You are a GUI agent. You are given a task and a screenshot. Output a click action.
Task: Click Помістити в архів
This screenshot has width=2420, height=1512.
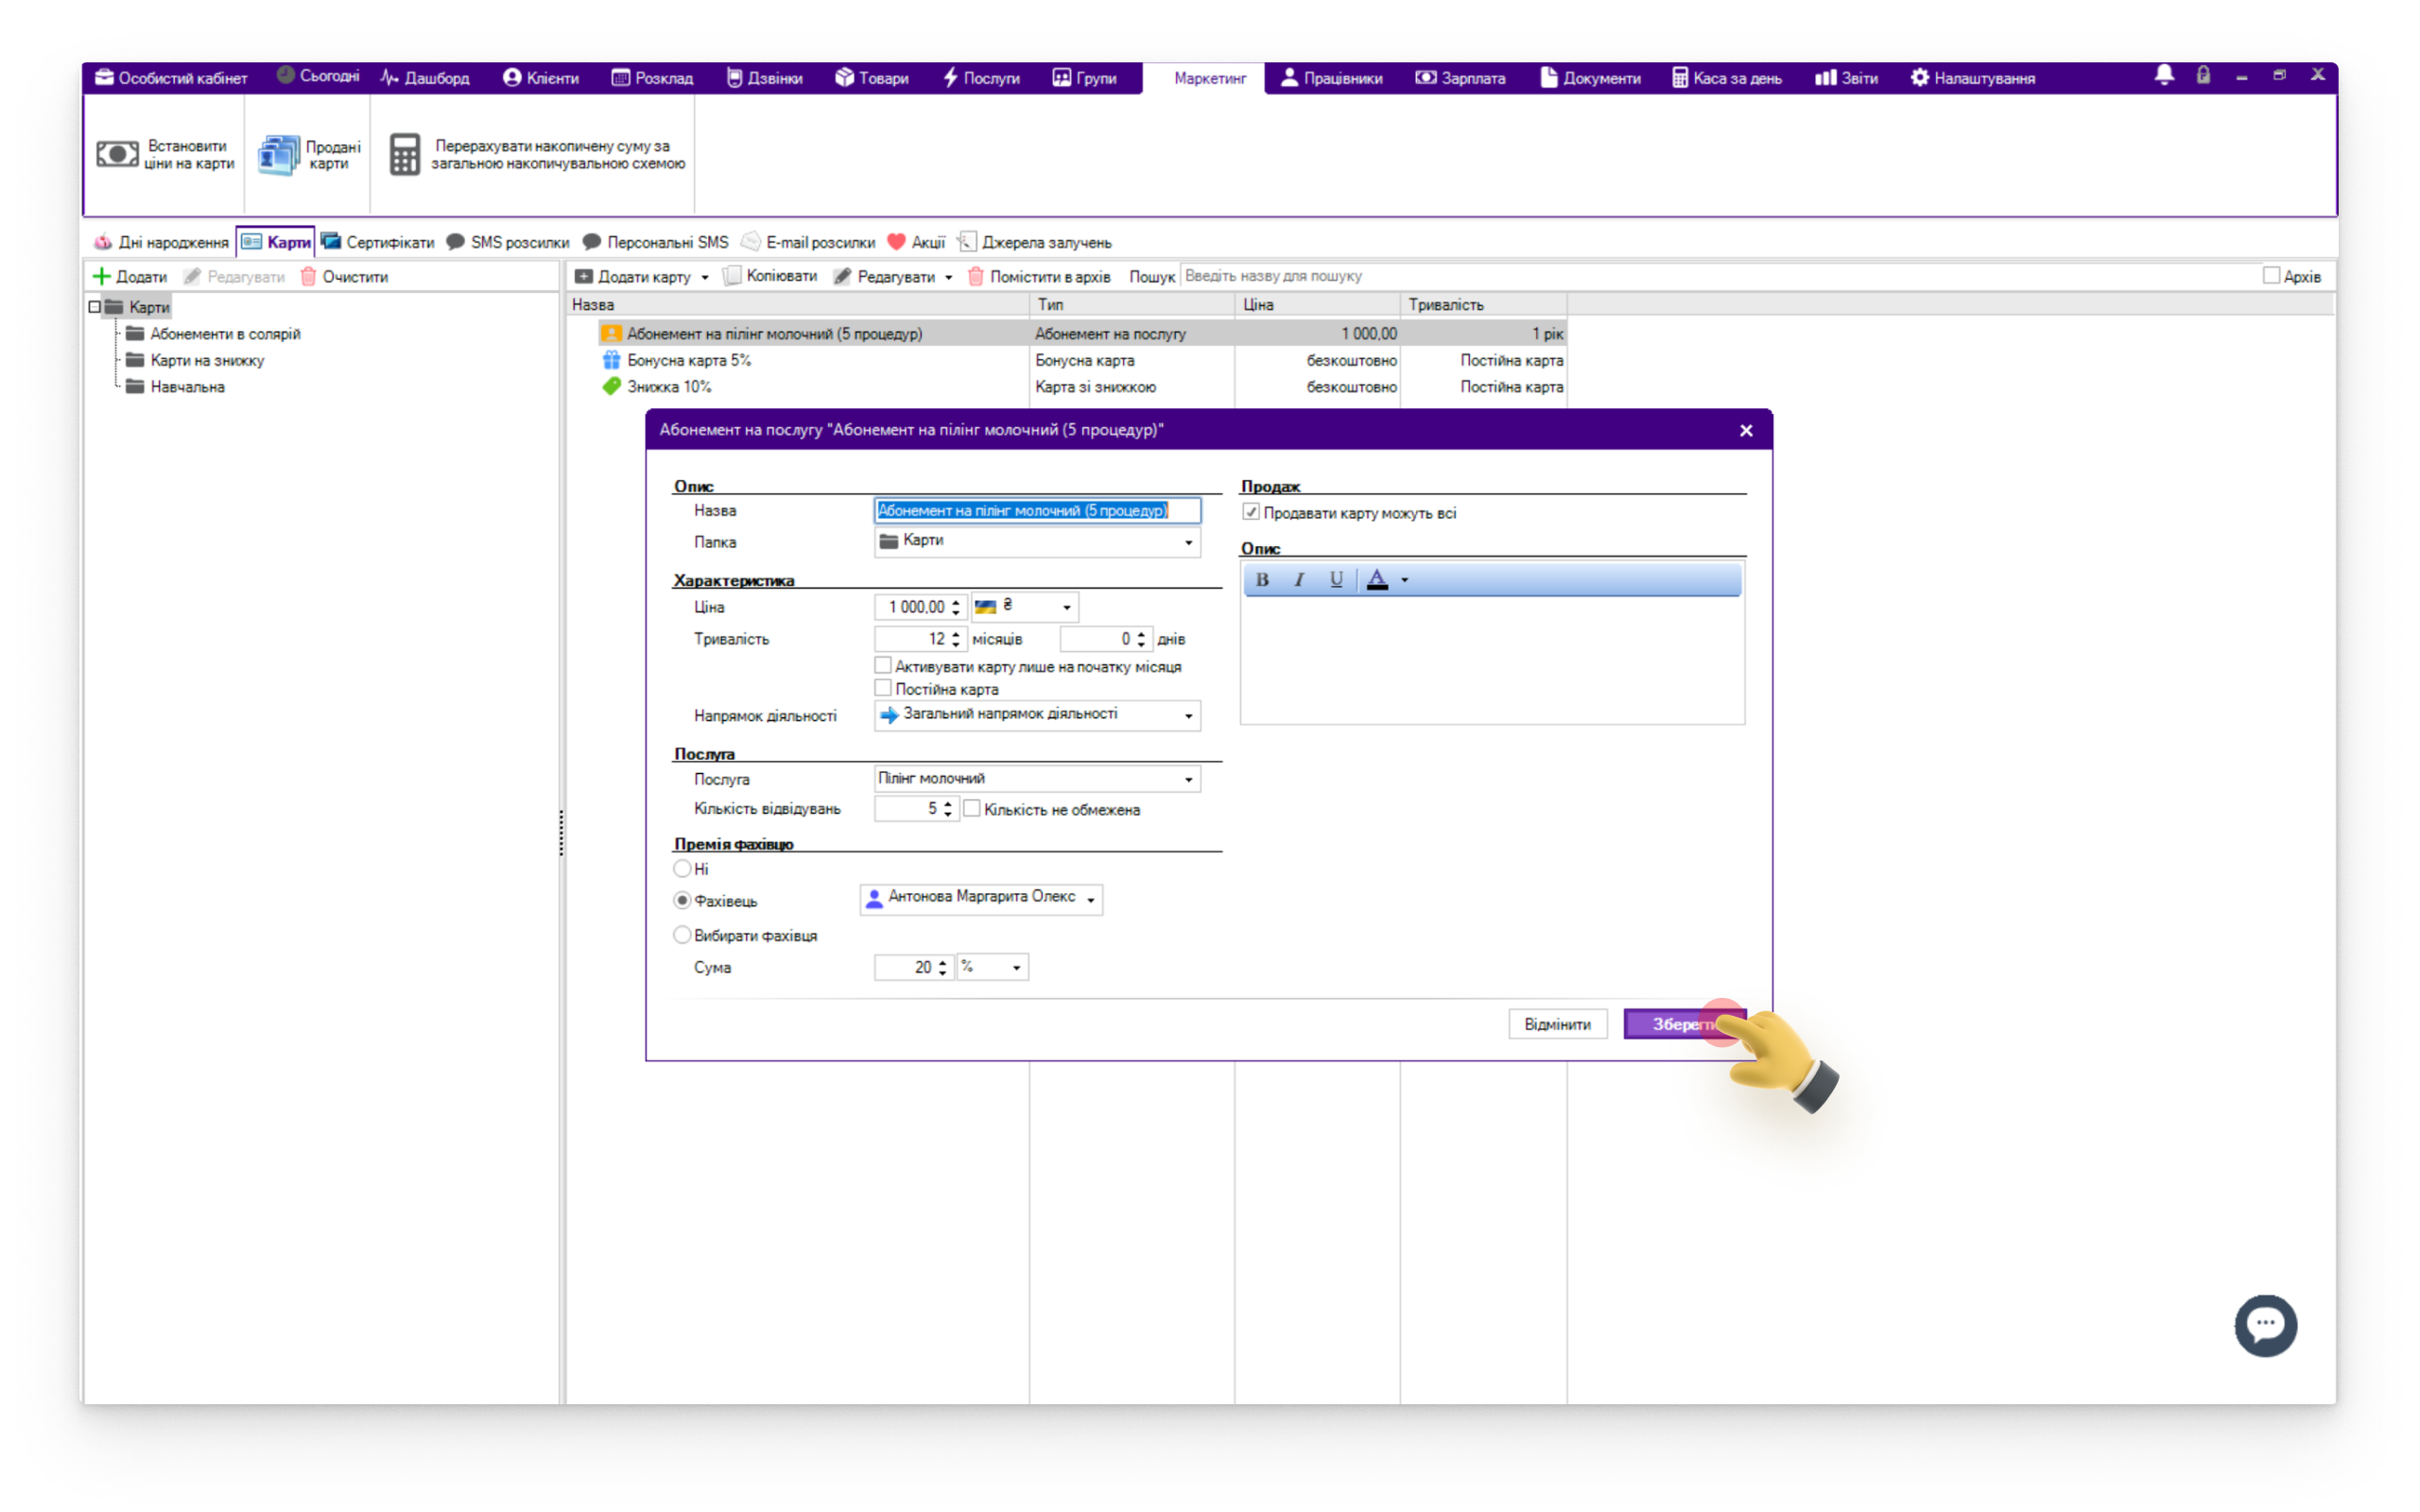pyautogui.click(x=1039, y=277)
